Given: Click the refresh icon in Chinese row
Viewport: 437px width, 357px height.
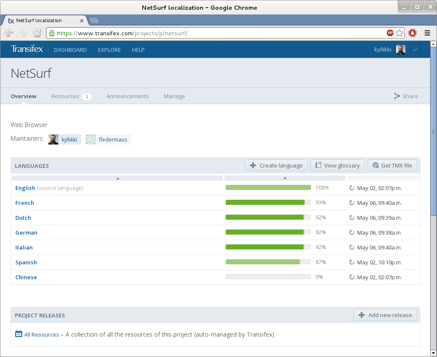Looking at the screenshot, I should tap(352, 277).
